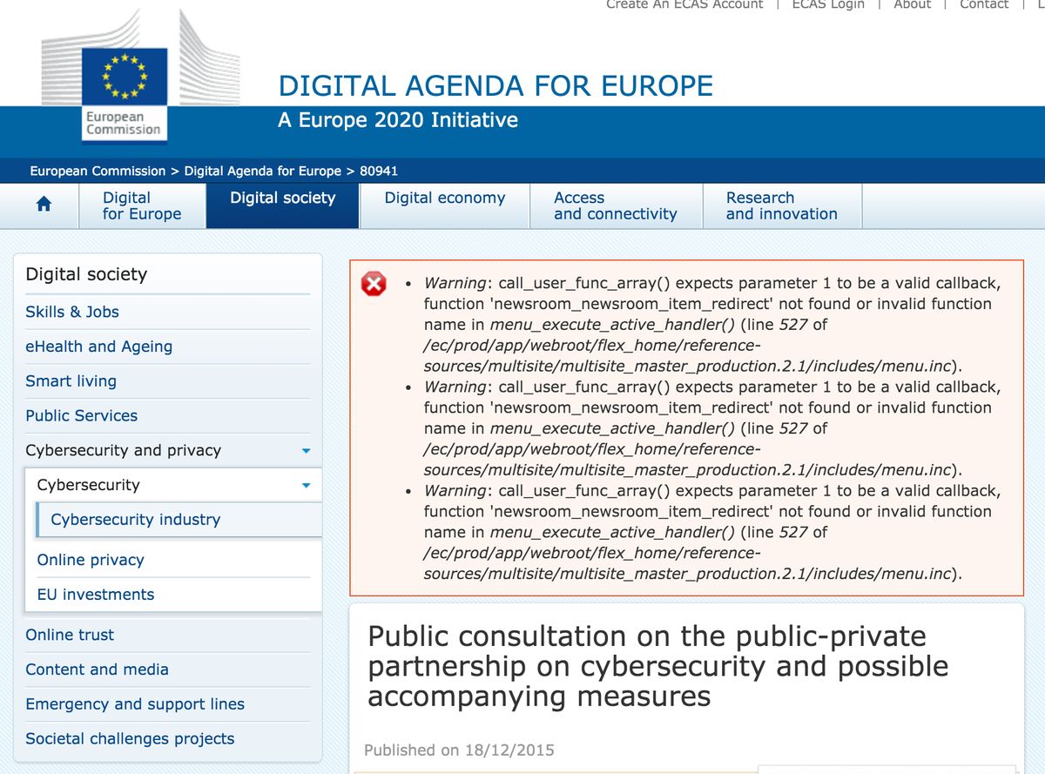Open Skills & Jobs sidebar link
This screenshot has height=774, width=1045.
pos(72,312)
